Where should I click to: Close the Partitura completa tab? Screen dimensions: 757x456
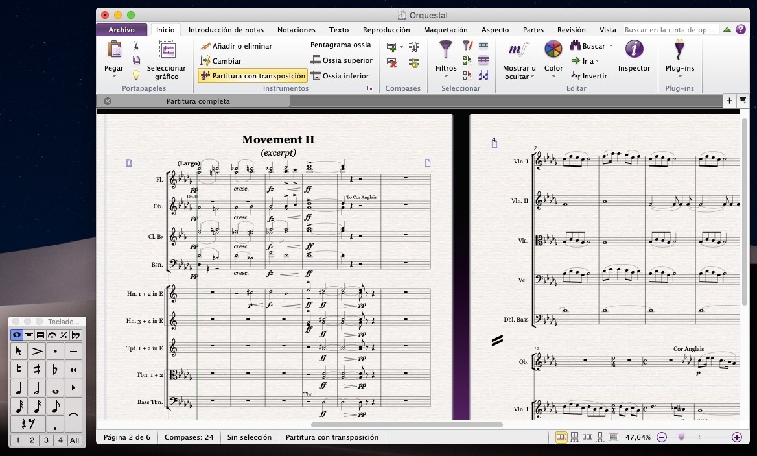point(108,101)
